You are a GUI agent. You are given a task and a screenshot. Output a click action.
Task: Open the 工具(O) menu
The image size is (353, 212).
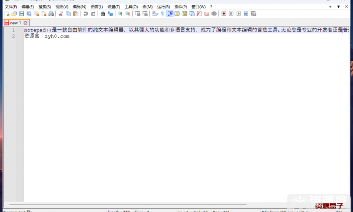coord(131,7)
